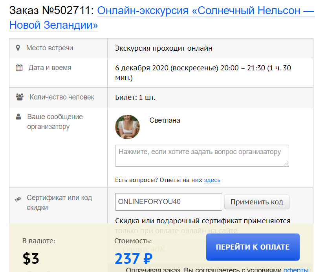Click the Применить код button
Viewport: 315px width, 272px height.
pyautogui.click(x=257, y=202)
